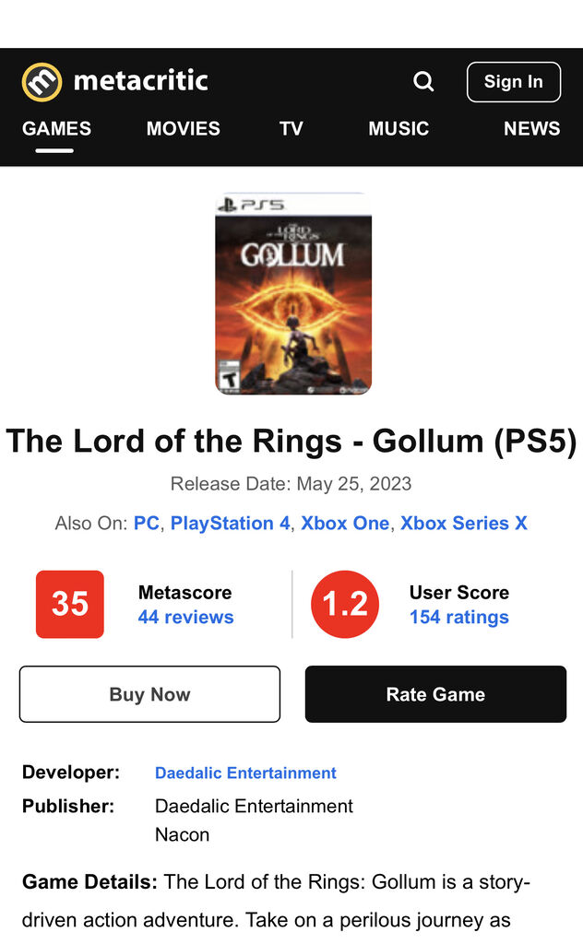Image resolution: width=583 pixels, height=944 pixels.
Task: Click the User Score 1.2 circle
Action: (345, 604)
